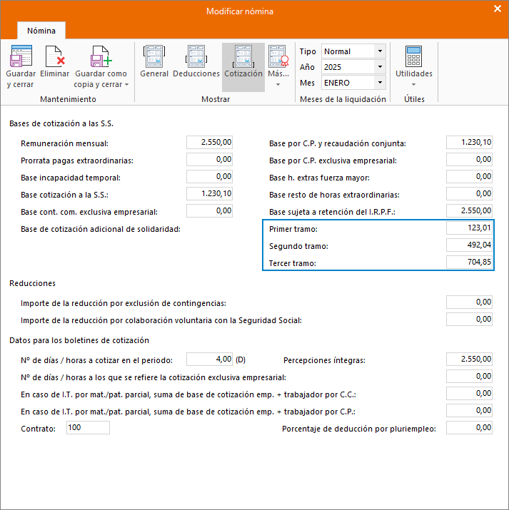Screen dimensions: 509x510
Task: Edit the Remuneración mensual field
Action: (x=209, y=143)
